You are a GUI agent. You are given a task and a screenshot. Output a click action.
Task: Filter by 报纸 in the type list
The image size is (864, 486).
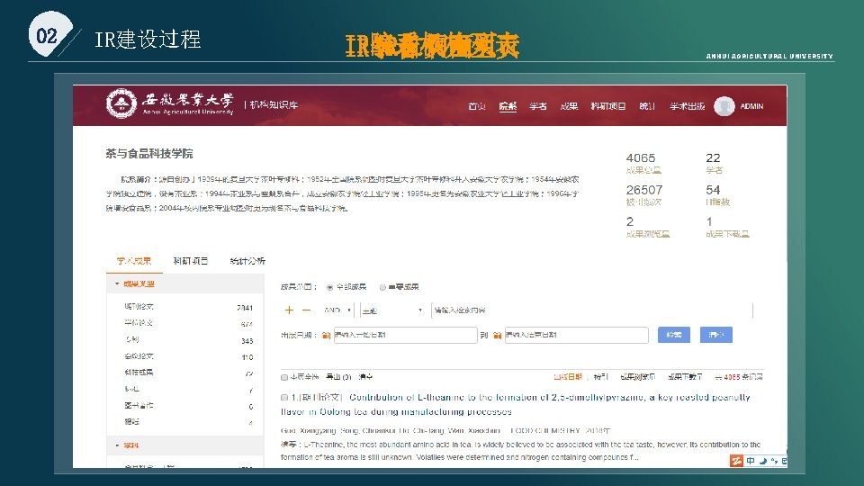188,422
